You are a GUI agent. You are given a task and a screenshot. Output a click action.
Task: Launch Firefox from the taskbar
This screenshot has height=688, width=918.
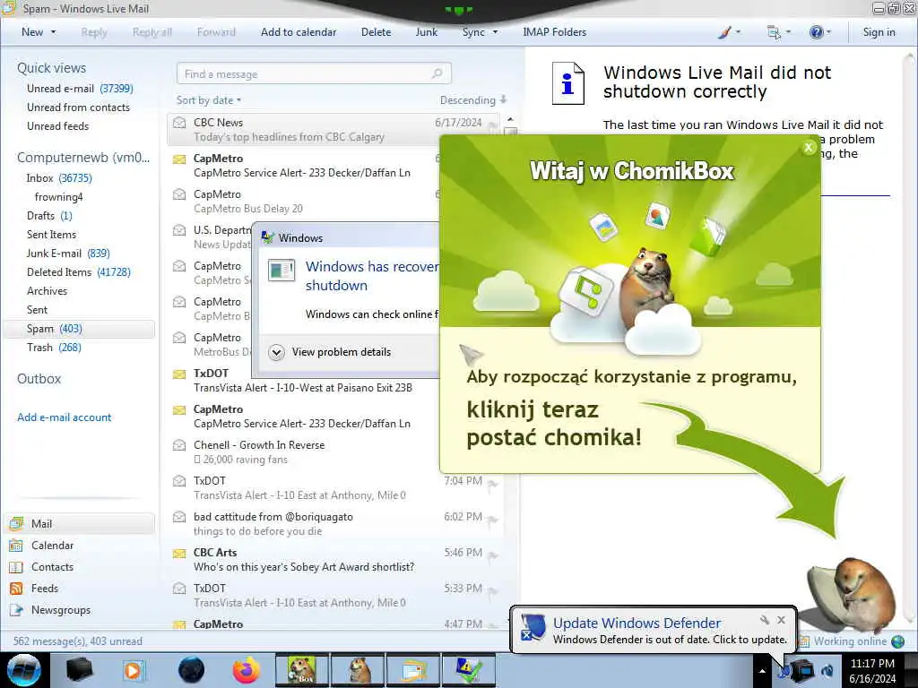point(247,670)
